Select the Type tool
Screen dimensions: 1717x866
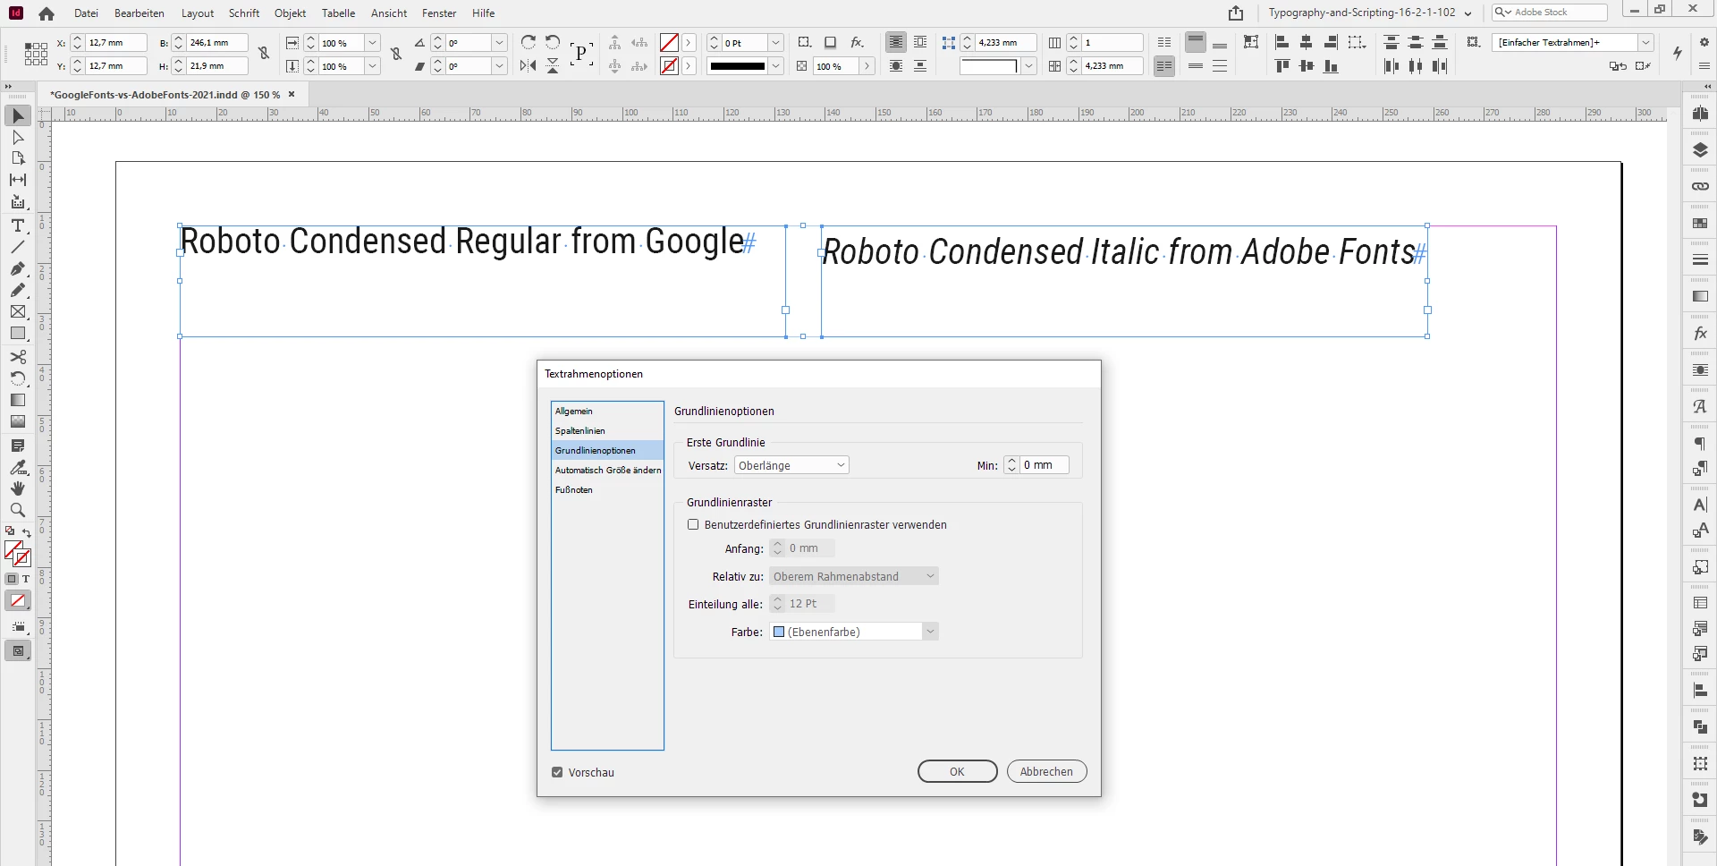point(18,225)
